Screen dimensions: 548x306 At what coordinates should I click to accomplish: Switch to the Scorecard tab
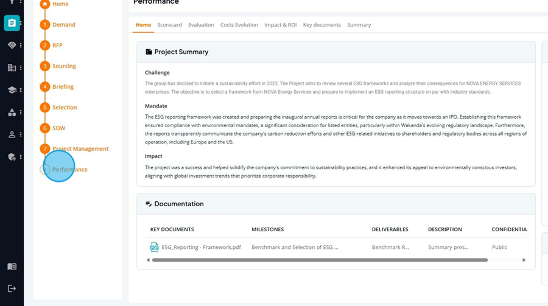click(169, 25)
